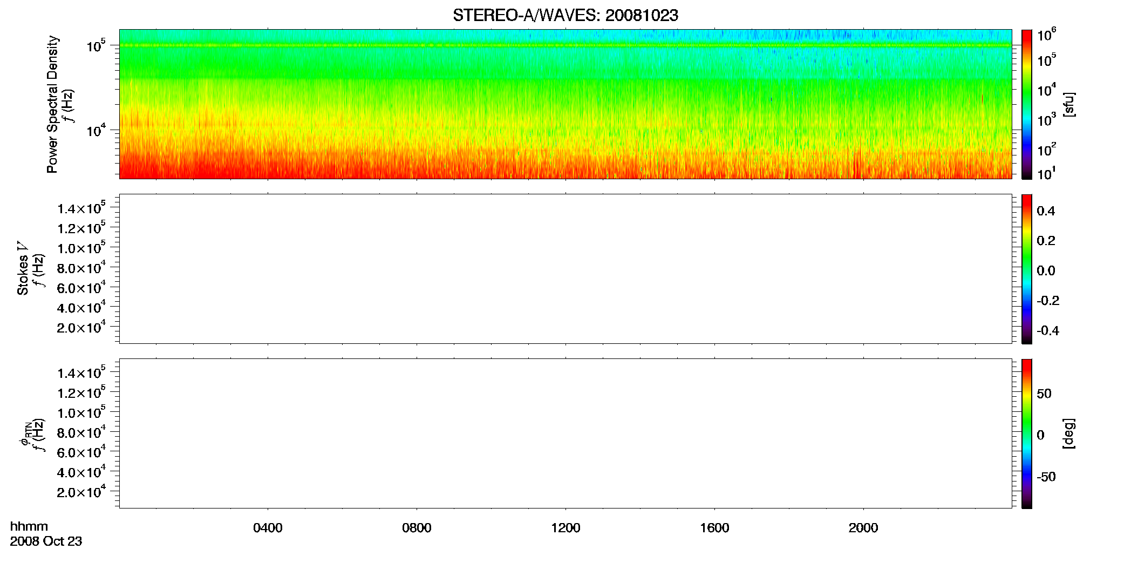The width and height of the screenshot is (1131, 583).
Task: Select the Power Spectral Density axis label
Action: pos(52,104)
